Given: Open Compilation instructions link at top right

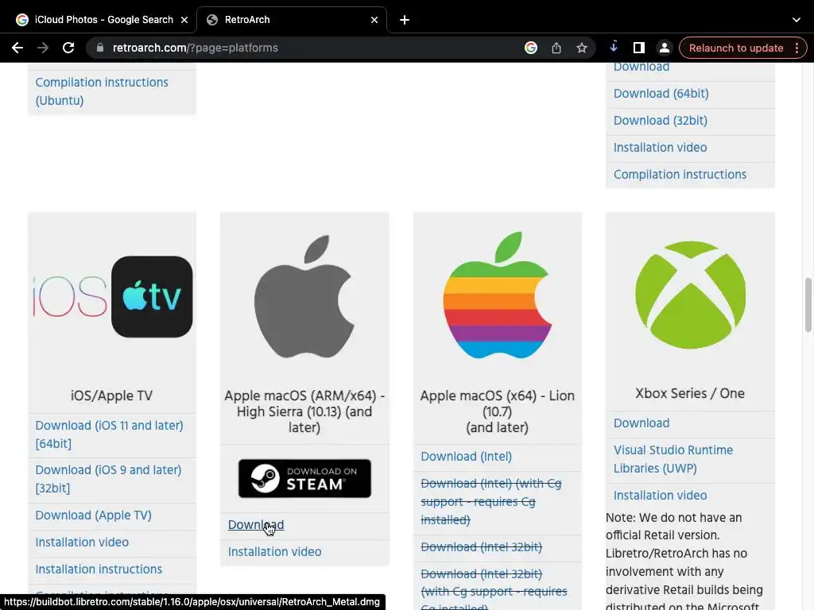Looking at the screenshot, I should point(680,174).
